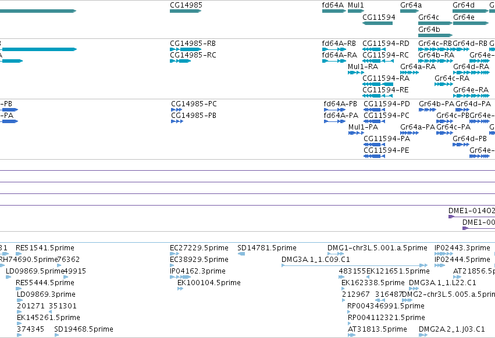Select the 374345 feature
Image resolution: width=495 pixels, height=338 pixels.
coord(19,335)
